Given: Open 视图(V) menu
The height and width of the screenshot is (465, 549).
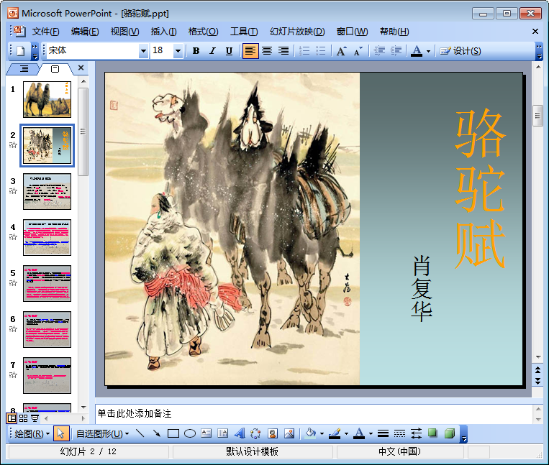Looking at the screenshot, I should pos(124,32).
